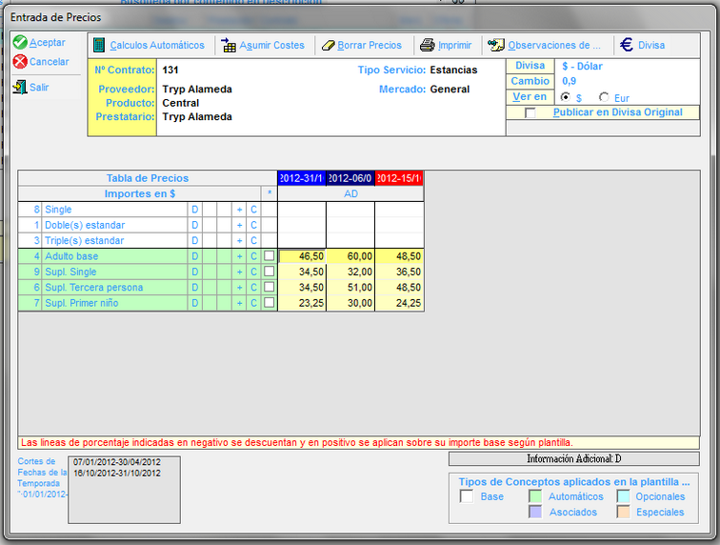Click the plus sign in Supl. Primer niño row
The width and height of the screenshot is (720, 545).
point(239,303)
